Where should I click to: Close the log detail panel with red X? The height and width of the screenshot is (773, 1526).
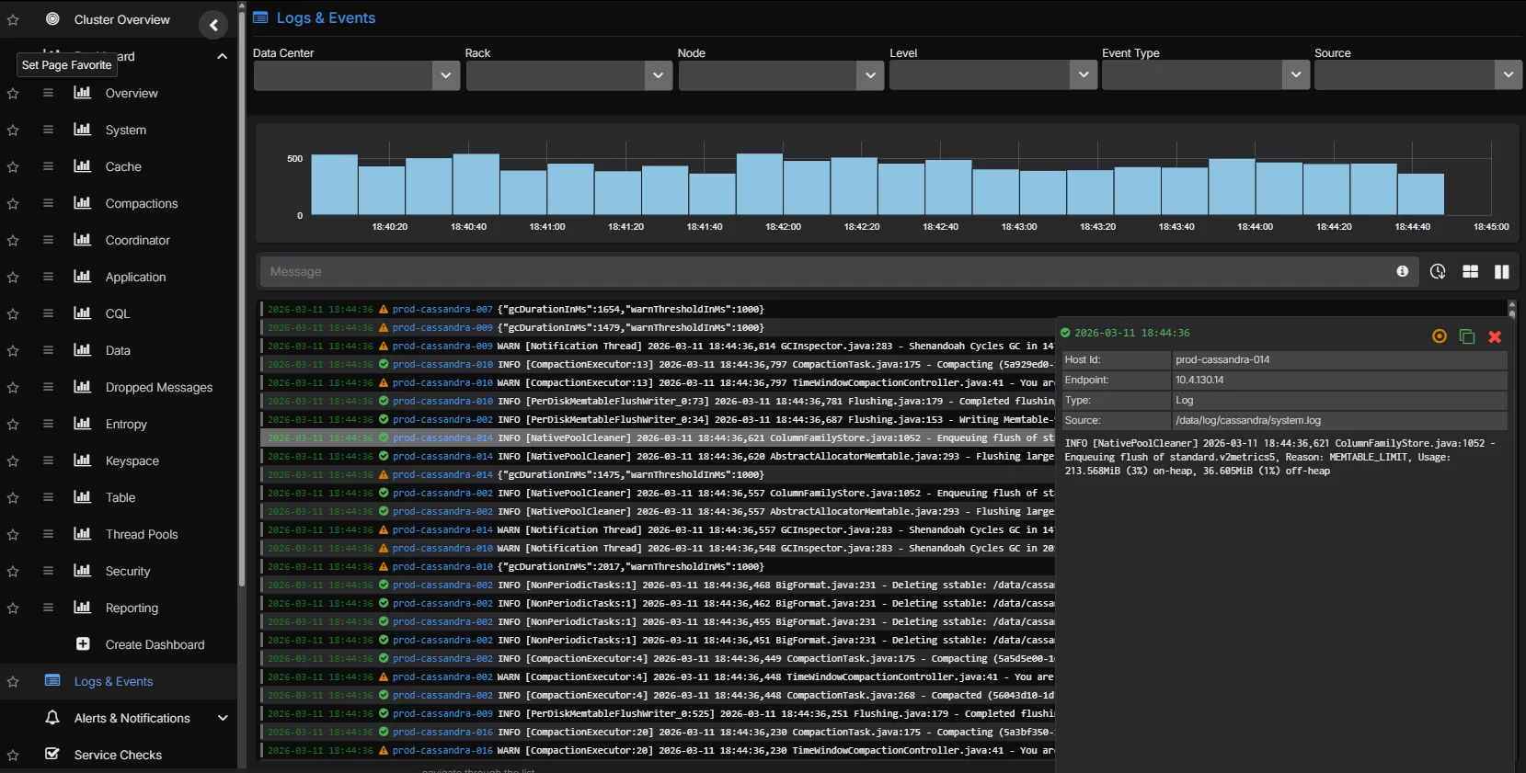[x=1495, y=336]
